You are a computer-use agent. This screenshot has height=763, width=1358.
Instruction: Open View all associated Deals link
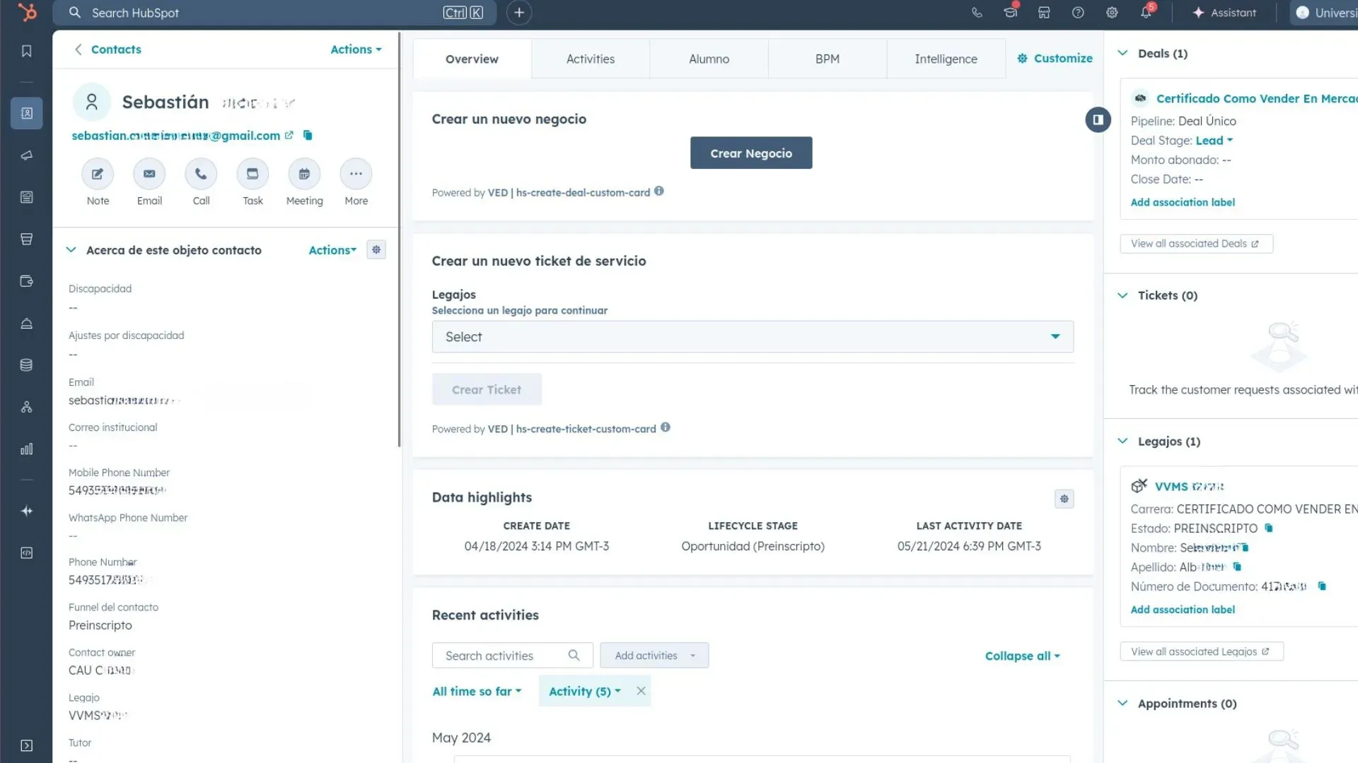tap(1195, 244)
